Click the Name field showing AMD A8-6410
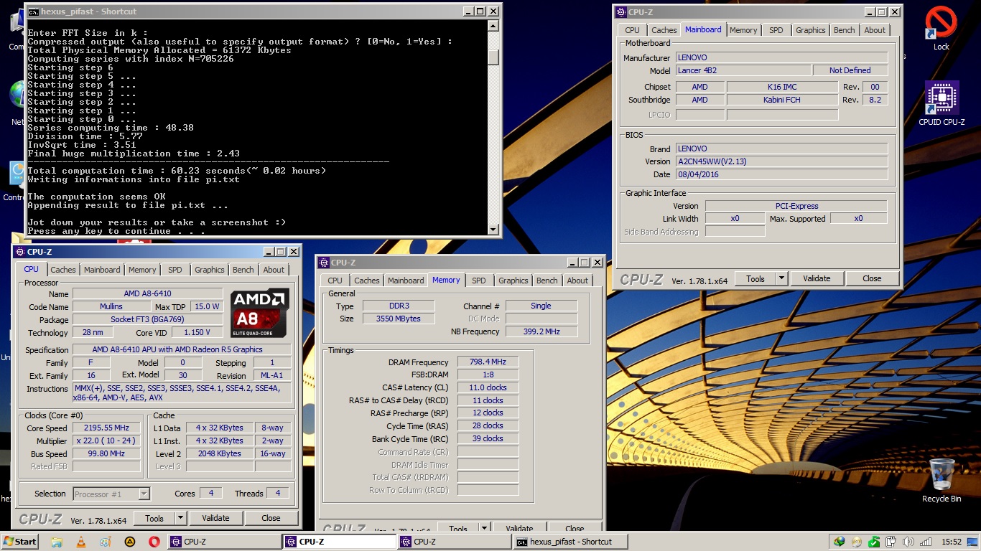 (x=147, y=293)
